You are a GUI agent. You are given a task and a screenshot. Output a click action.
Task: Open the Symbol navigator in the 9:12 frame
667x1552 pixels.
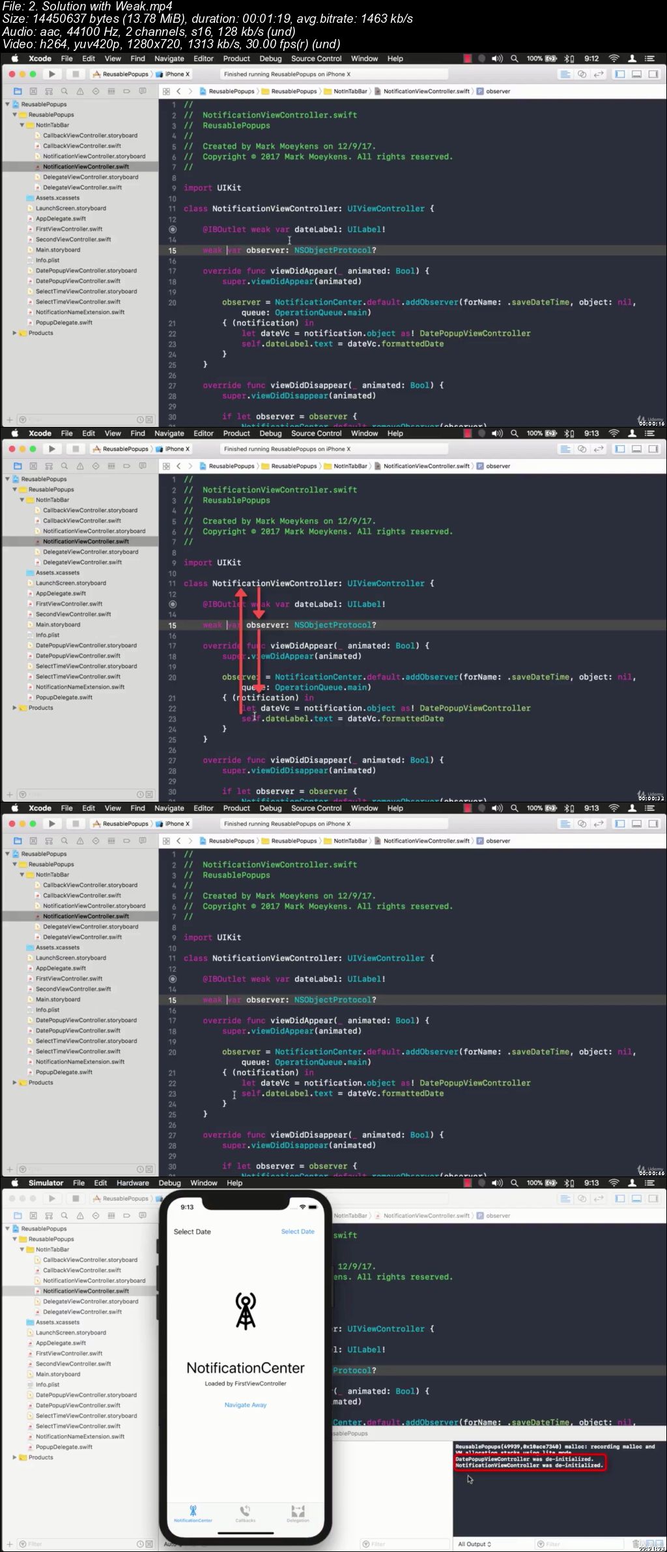click(49, 91)
